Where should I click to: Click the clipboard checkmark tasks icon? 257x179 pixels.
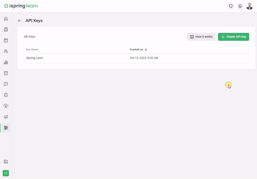6,95
